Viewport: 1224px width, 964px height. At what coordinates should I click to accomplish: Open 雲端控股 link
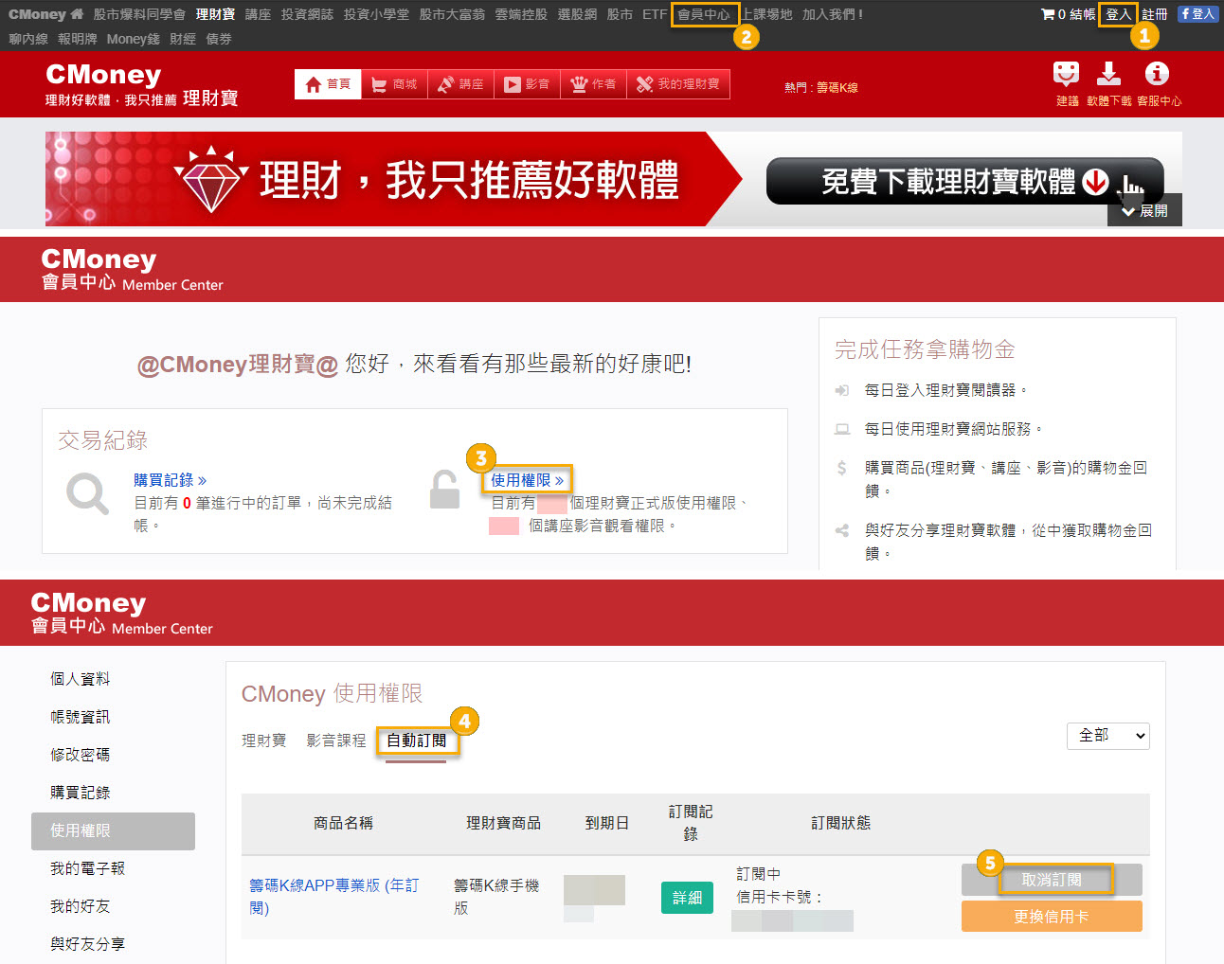[x=521, y=14]
